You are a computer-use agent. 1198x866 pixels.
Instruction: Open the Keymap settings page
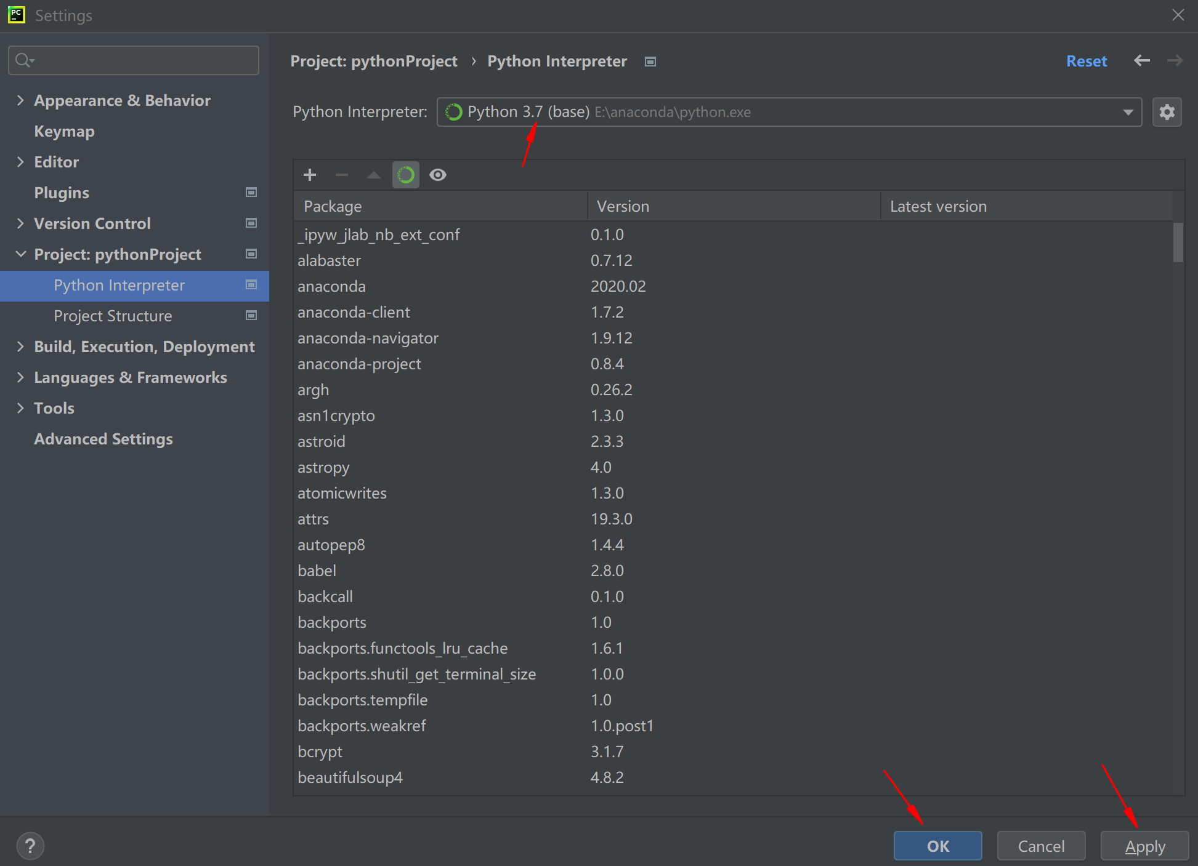pyautogui.click(x=64, y=131)
